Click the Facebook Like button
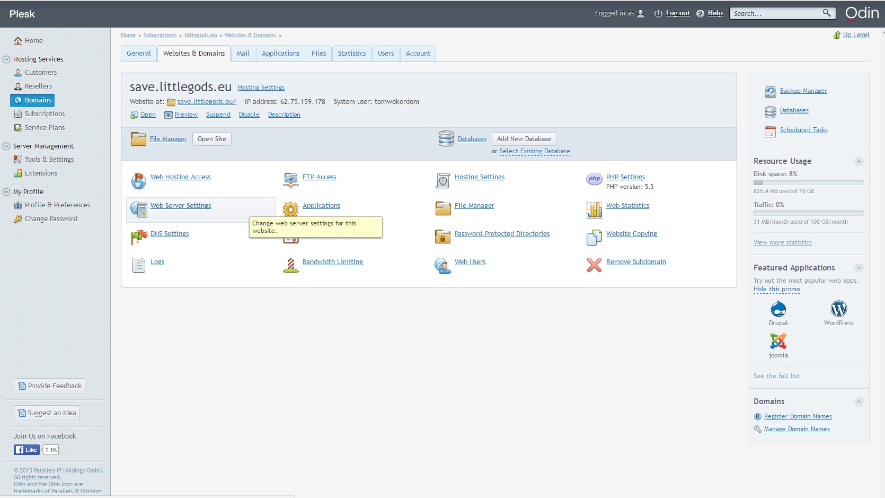 click(x=26, y=450)
